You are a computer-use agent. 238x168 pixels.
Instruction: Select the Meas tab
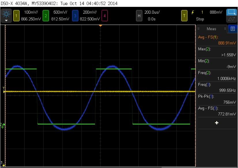point(211,29)
